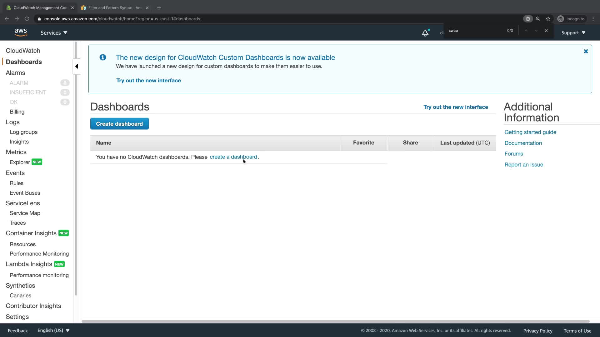Go to previous find result arrow

(x=526, y=31)
